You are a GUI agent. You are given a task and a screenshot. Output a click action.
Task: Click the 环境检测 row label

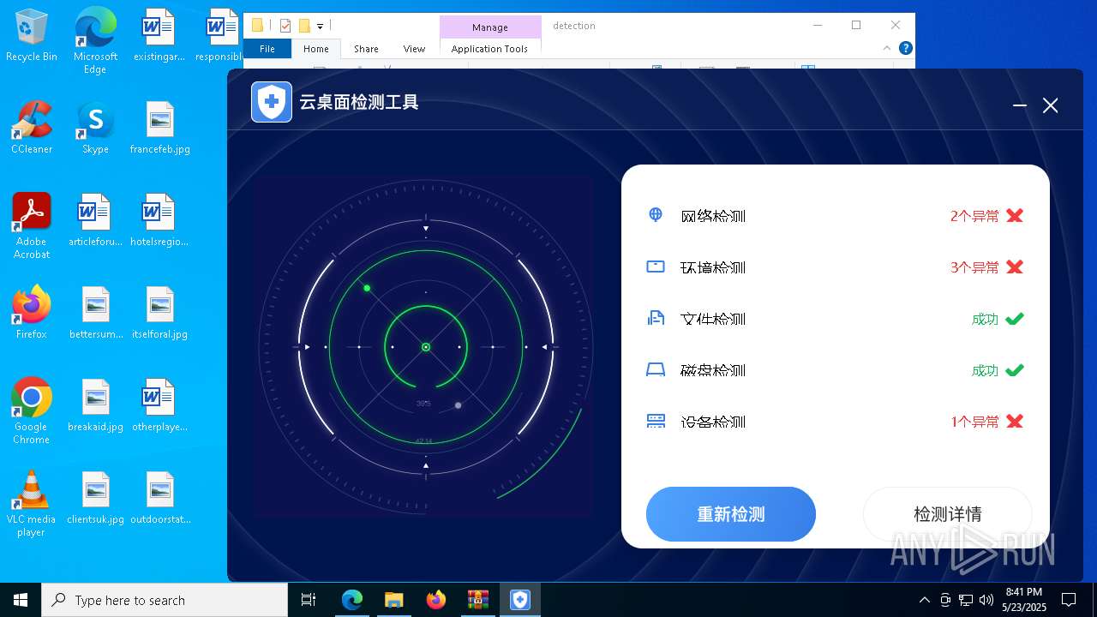[x=713, y=267]
